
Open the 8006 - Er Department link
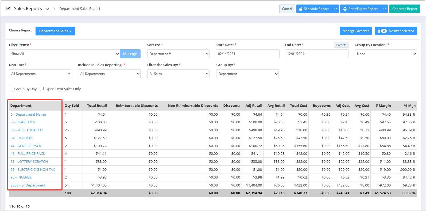(28, 185)
